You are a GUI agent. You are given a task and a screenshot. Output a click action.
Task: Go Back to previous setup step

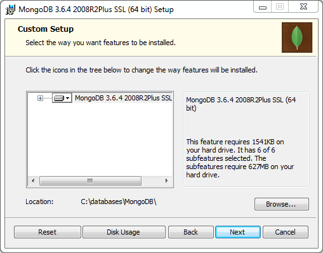[x=190, y=232]
